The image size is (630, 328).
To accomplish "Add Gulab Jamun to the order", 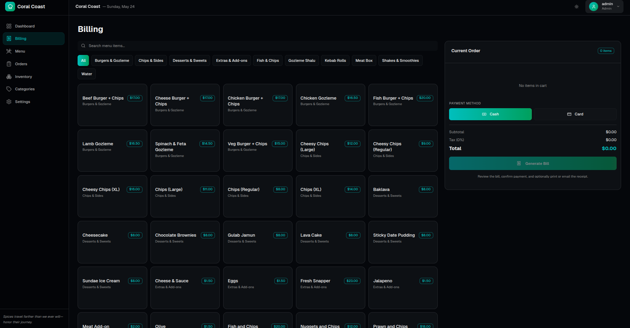I will [258, 242].
